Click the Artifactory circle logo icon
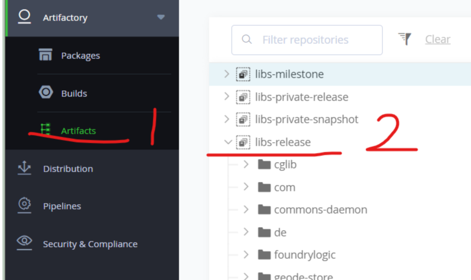The image size is (471, 280). [x=24, y=17]
